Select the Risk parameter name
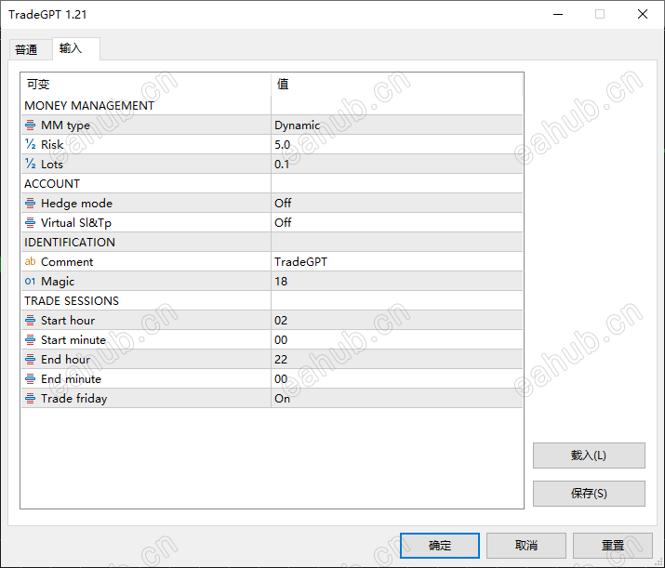This screenshot has width=665, height=568. click(x=52, y=144)
